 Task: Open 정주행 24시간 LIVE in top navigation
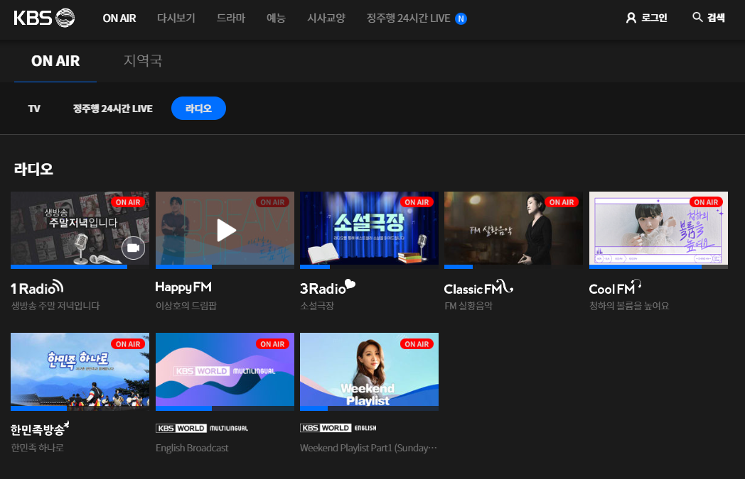409,18
